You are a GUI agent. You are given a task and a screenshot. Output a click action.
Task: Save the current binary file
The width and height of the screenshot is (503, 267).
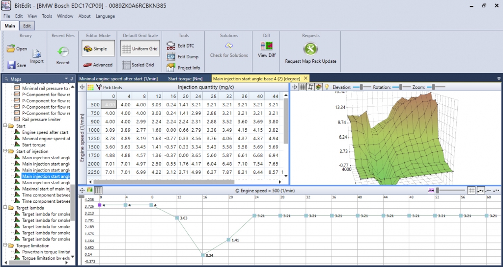point(17,65)
